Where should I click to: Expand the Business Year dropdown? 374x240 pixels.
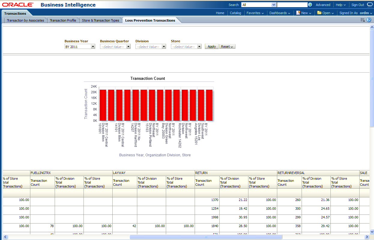[93, 46]
